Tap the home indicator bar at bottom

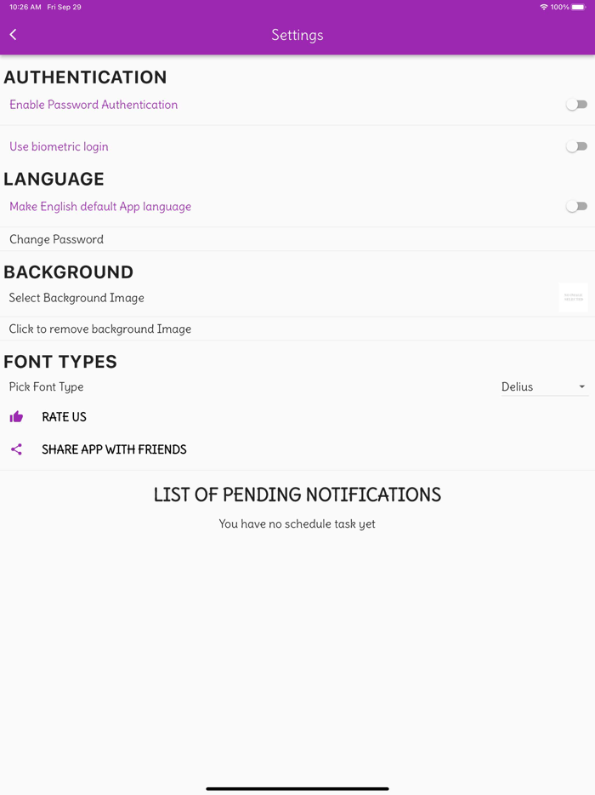pyautogui.click(x=297, y=788)
